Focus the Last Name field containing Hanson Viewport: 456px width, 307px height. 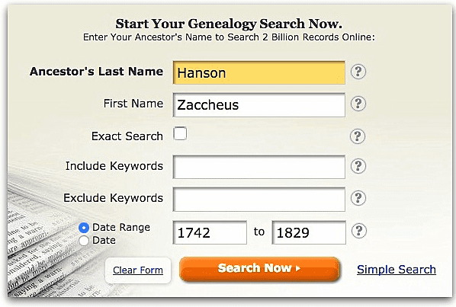[x=259, y=72]
